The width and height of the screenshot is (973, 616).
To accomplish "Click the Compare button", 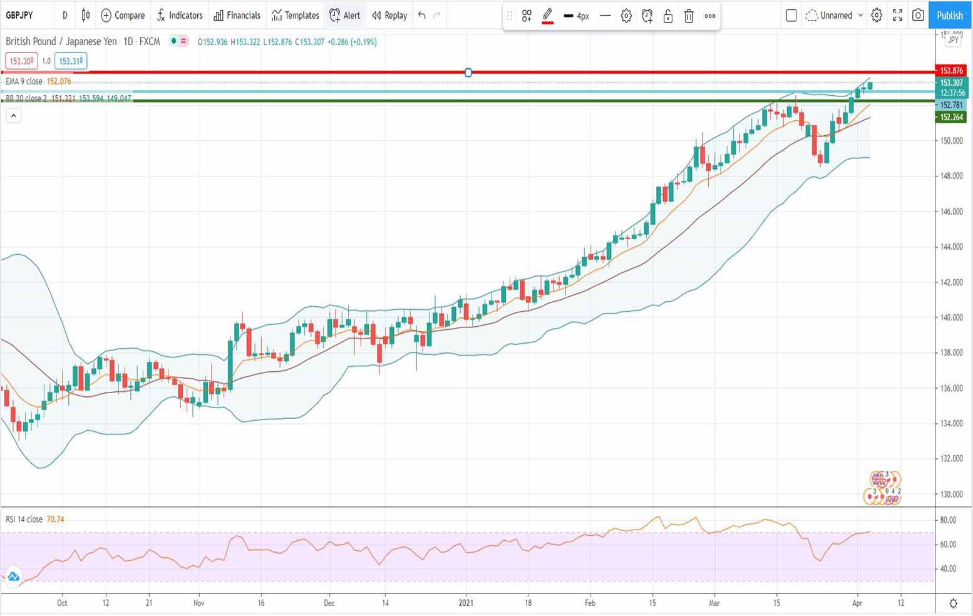I will click(x=123, y=15).
